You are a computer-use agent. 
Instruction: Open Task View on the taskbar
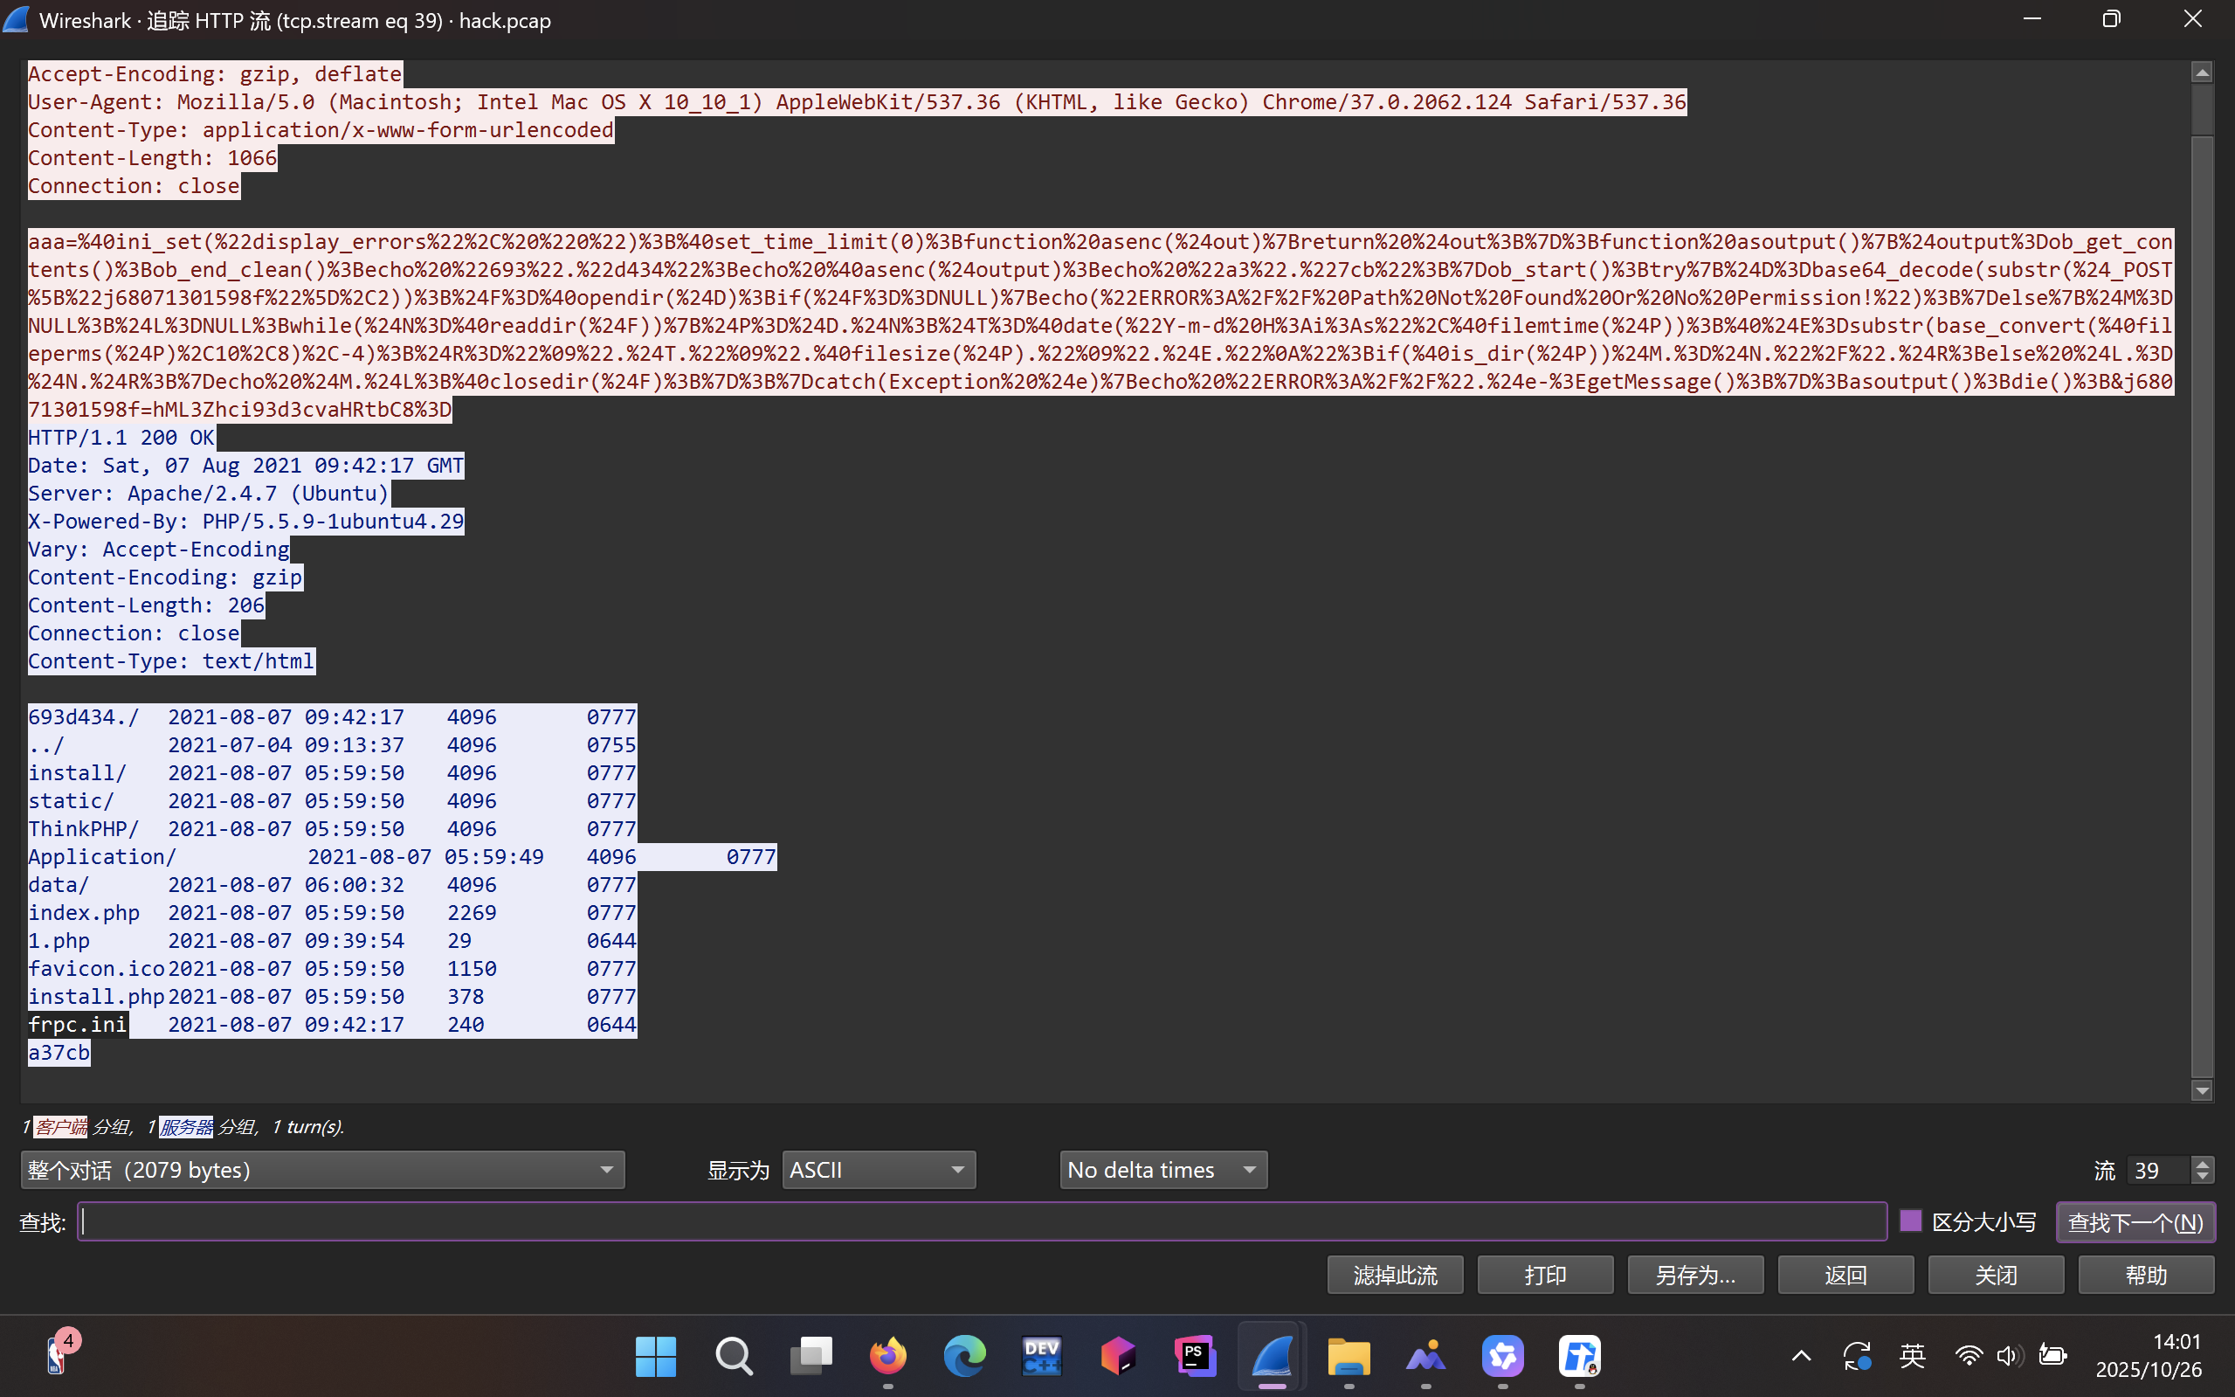[x=811, y=1356]
